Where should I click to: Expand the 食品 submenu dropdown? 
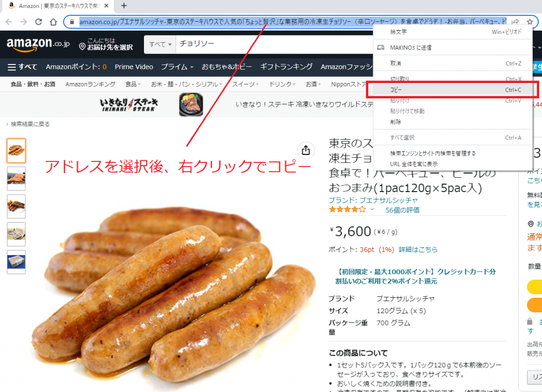click(x=133, y=84)
